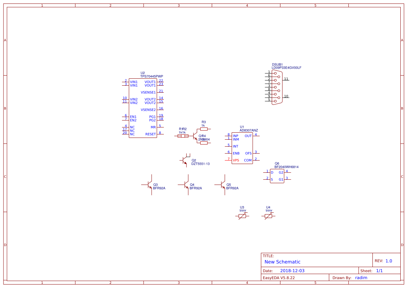
Task: Select transistor Q2 DZT5551-13 symbol
Action: pos(186,160)
